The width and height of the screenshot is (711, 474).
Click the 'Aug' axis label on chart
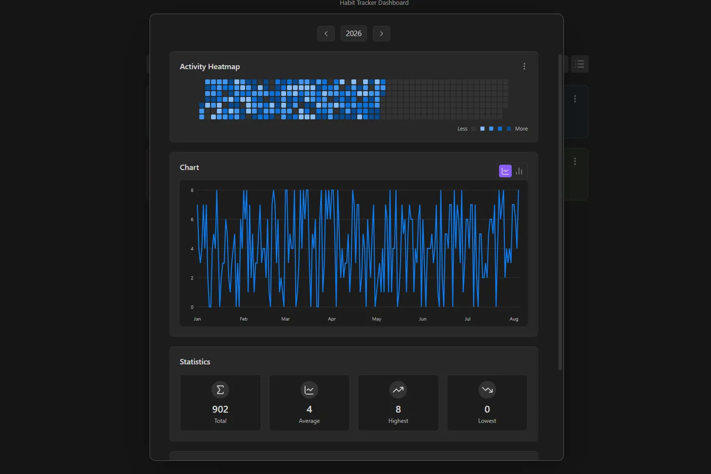click(x=514, y=319)
